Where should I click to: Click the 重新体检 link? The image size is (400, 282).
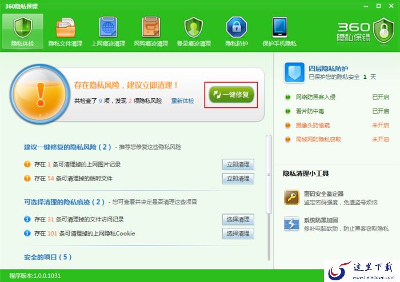(x=182, y=101)
